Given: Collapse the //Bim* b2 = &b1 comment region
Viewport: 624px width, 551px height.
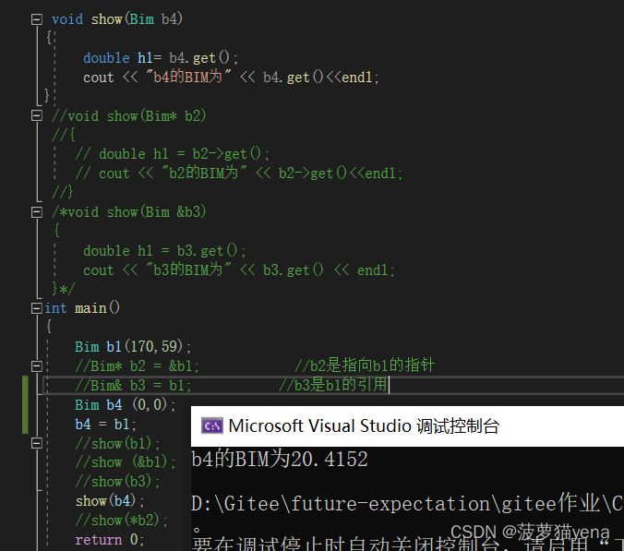Looking at the screenshot, I should point(37,366).
